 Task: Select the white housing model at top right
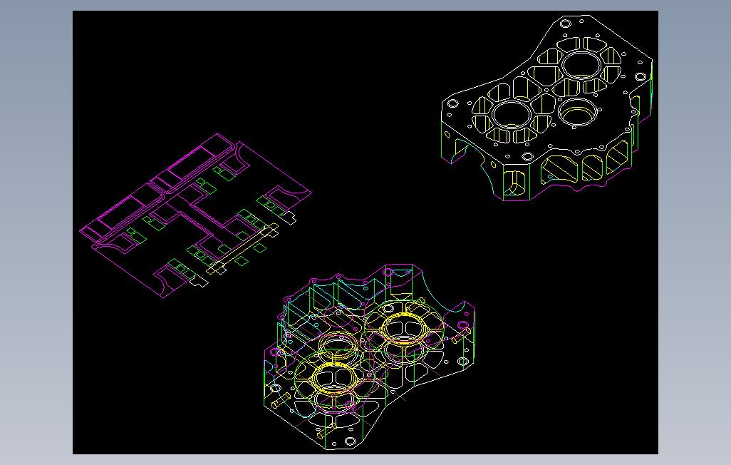pos(546,108)
